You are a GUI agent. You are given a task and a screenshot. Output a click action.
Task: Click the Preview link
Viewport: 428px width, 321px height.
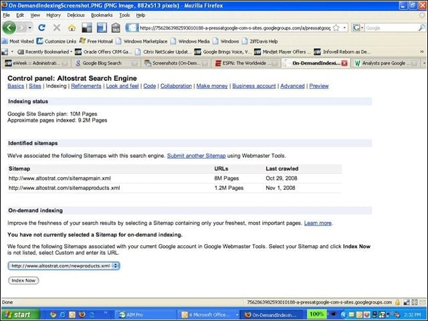(319, 86)
